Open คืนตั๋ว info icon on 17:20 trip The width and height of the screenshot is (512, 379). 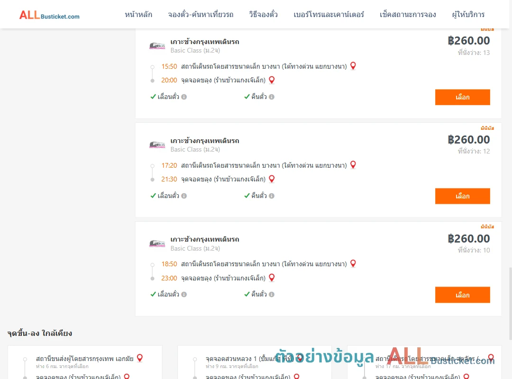(x=272, y=196)
